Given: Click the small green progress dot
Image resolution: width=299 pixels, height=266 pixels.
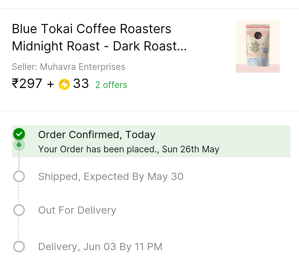Looking at the screenshot, I should pyautogui.click(x=19, y=145).
